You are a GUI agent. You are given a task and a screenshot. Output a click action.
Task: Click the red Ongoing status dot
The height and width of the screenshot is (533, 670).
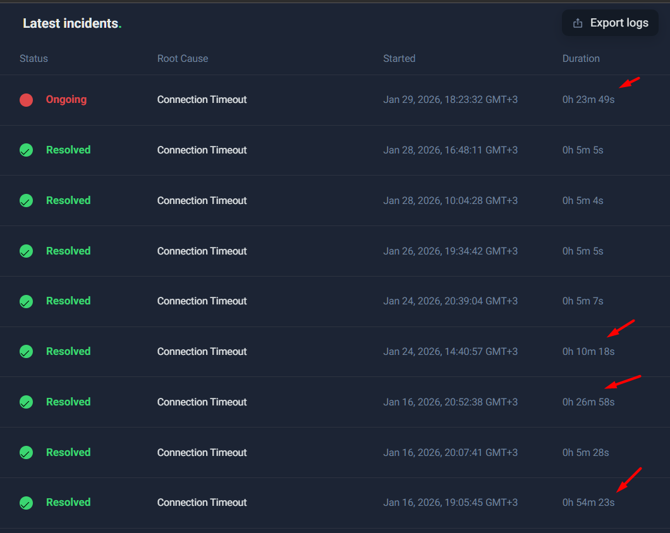coord(26,100)
